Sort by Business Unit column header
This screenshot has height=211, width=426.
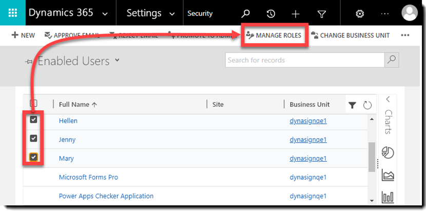click(309, 104)
